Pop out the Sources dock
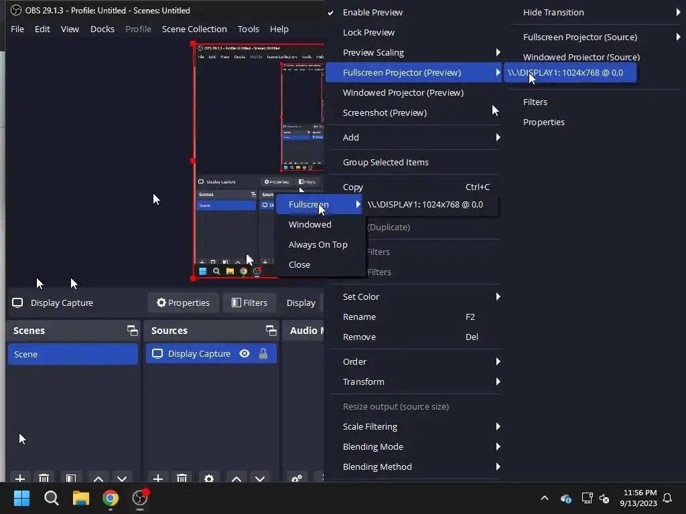This screenshot has width=686, height=514. [x=271, y=331]
